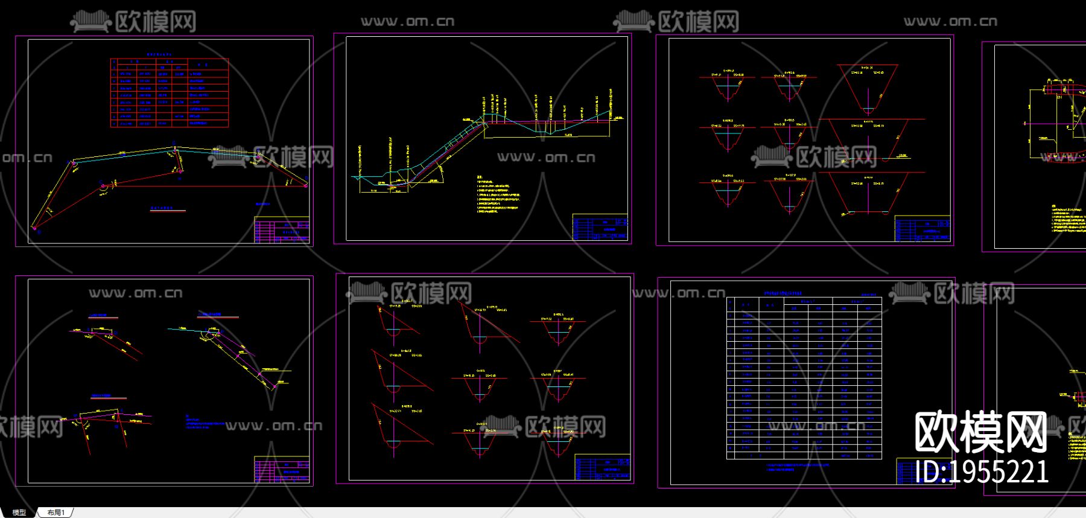Switch to the 模型 (Model) tab
This screenshot has height=518, width=1086.
pyautogui.click(x=19, y=512)
